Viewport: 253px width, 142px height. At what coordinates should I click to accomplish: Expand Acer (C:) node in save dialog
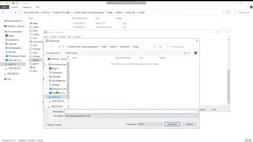[x=47, y=97]
